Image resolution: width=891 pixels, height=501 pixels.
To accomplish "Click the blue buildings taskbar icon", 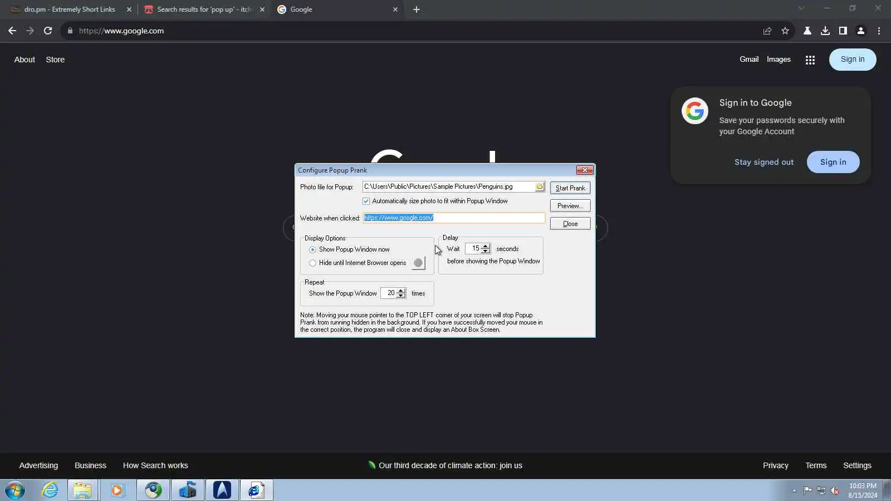I will click(x=188, y=490).
